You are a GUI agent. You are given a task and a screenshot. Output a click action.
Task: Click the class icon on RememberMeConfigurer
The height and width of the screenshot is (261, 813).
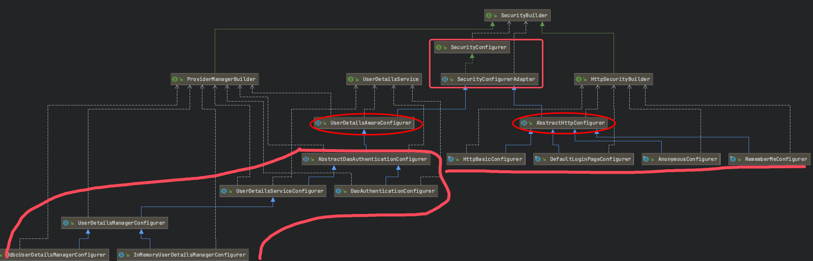tap(733, 159)
